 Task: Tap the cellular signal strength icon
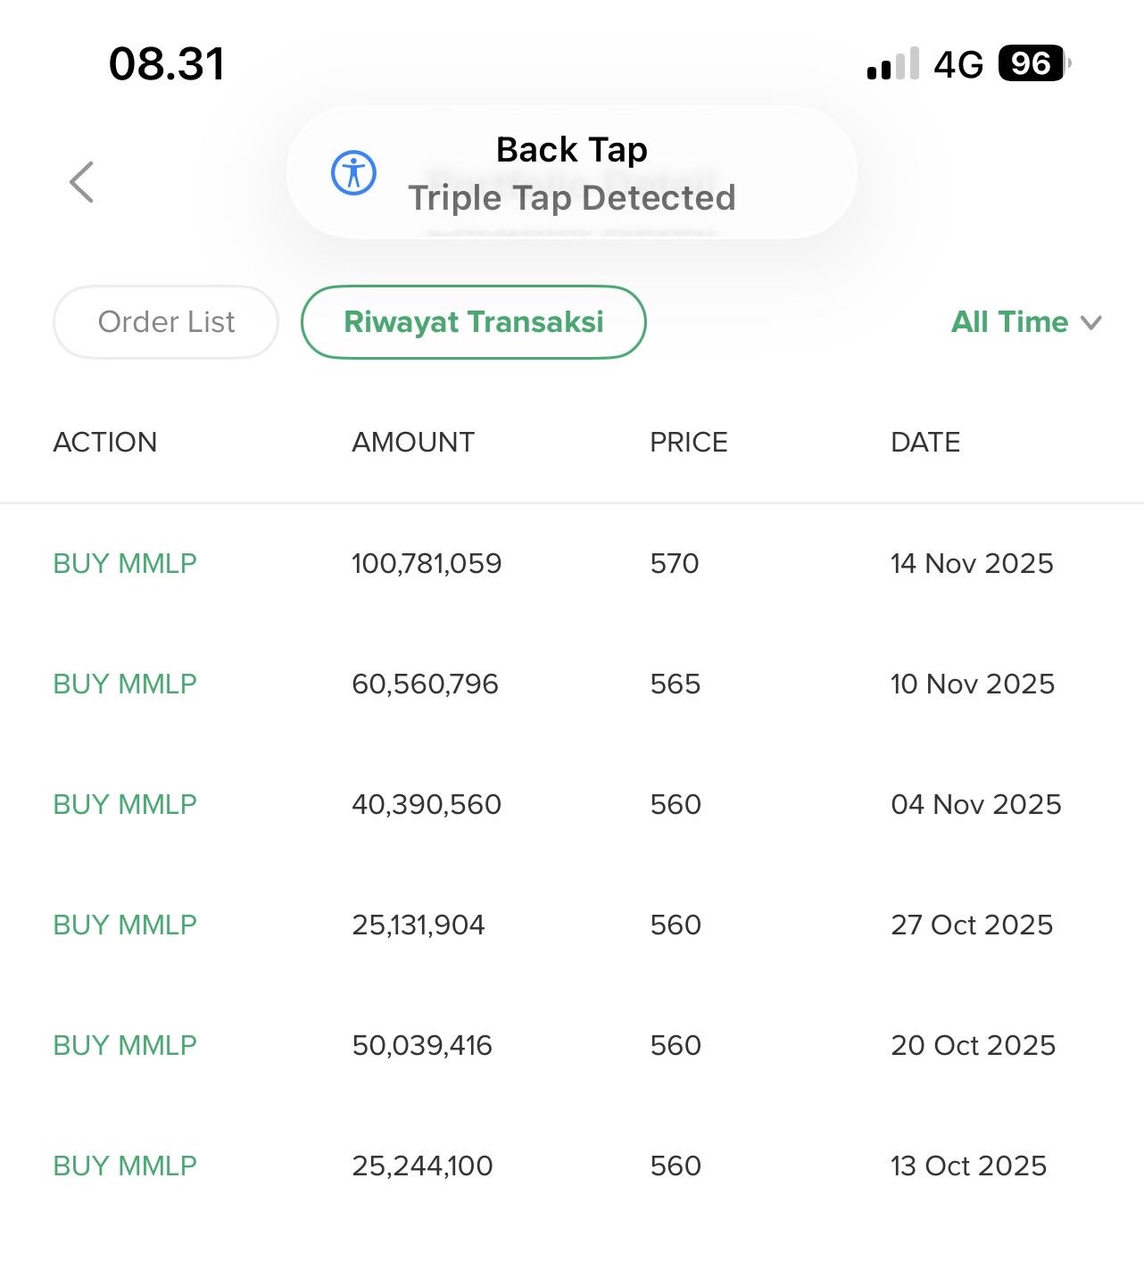tap(892, 64)
